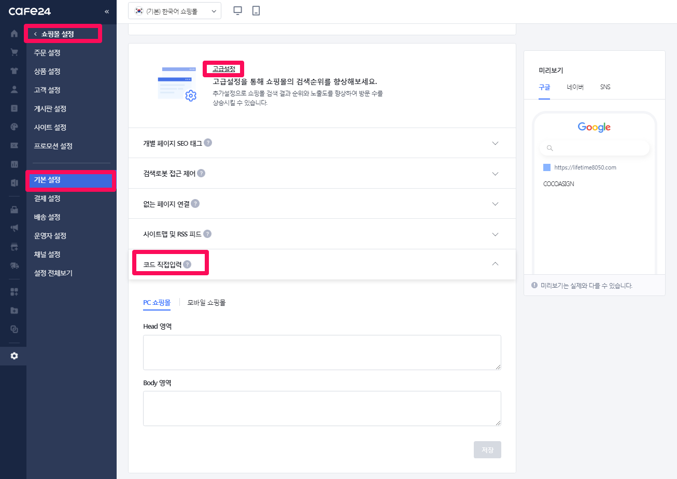Show help for 사이트맵 및 RSS 피드

pos(207,234)
